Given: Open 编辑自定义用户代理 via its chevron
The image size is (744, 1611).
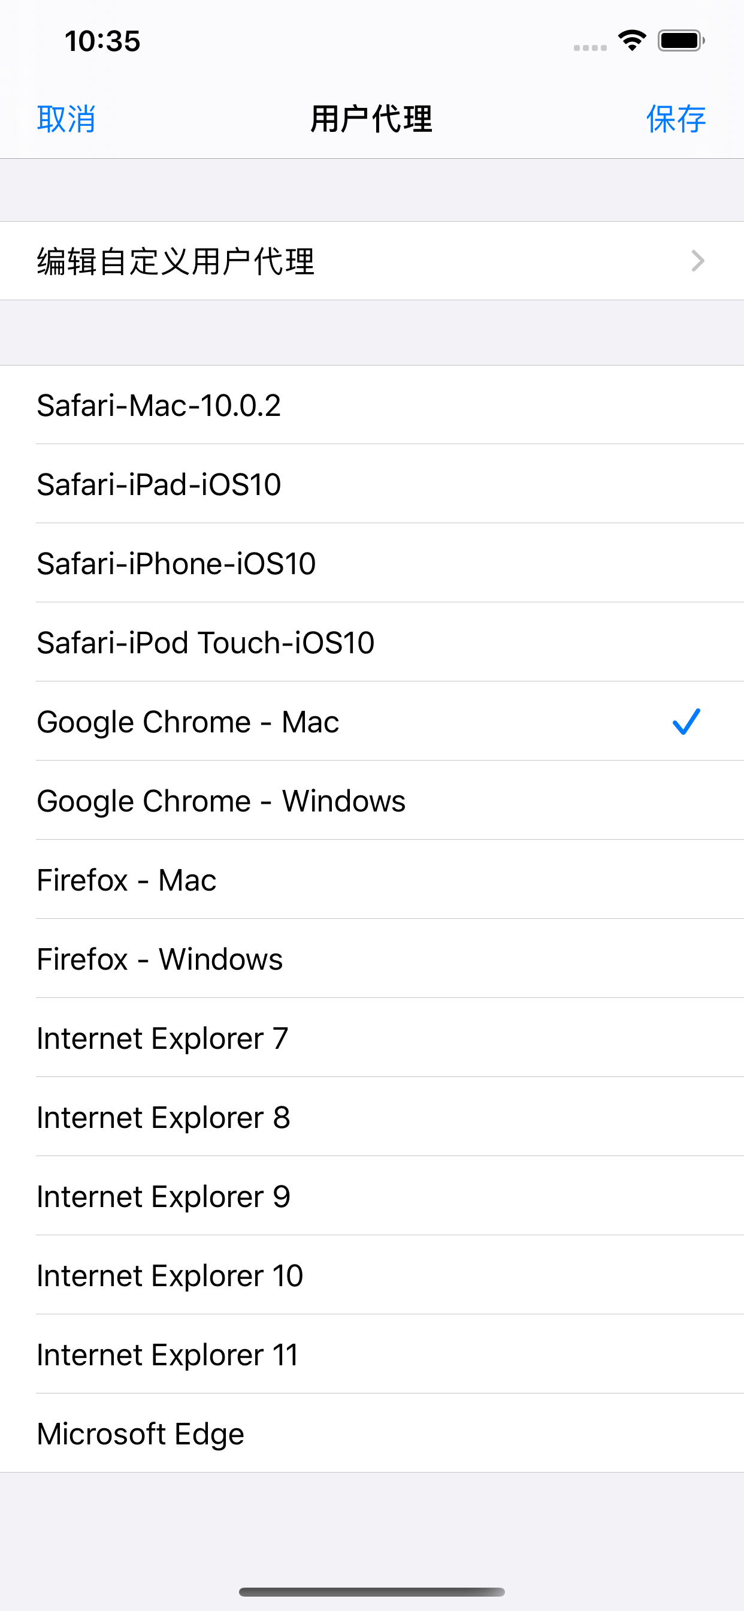Looking at the screenshot, I should (698, 261).
